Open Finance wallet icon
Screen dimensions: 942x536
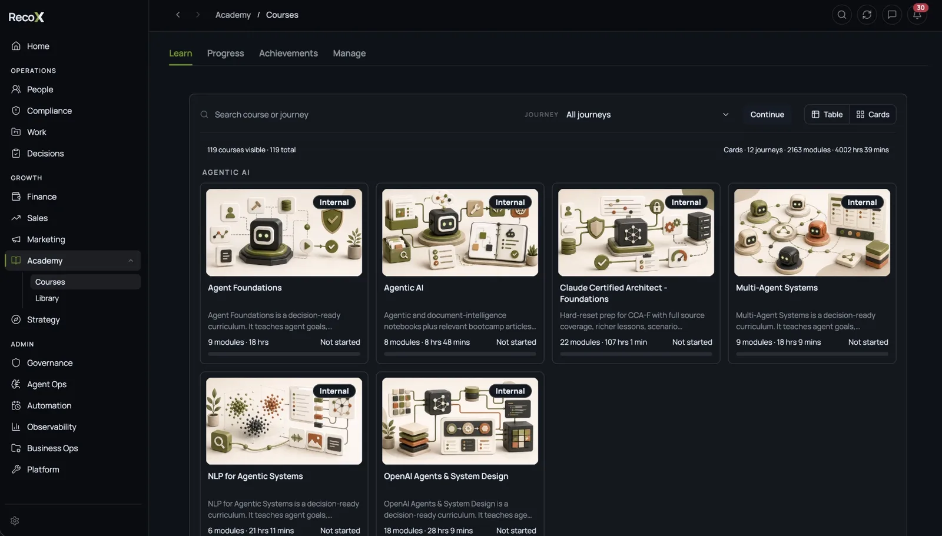tap(16, 197)
